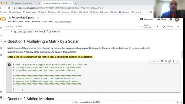Open the MathVideos bookmark folder
185x104 pixels.
pyautogui.click(x=15, y=12)
